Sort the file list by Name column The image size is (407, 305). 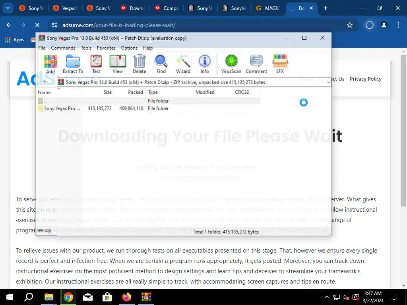(x=59, y=92)
